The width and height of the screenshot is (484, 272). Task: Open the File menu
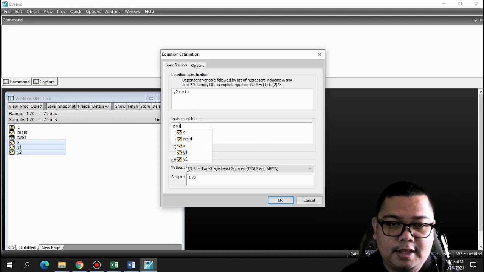coord(7,12)
